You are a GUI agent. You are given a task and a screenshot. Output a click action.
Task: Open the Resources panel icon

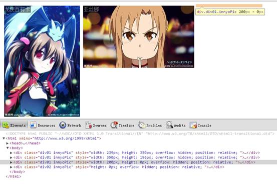point(33,125)
